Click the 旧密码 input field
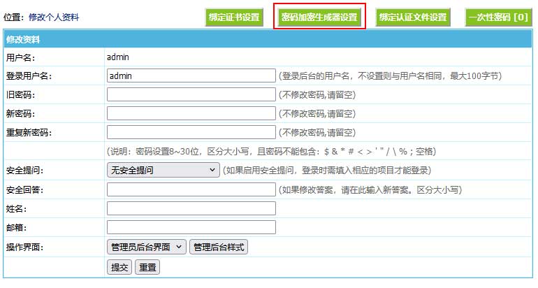Image resolution: width=538 pixels, height=288 pixels. point(191,94)
